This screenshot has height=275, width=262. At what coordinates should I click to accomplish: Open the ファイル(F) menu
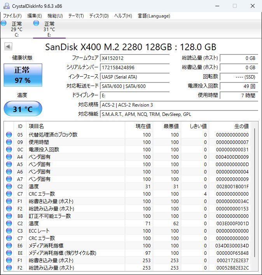click(x=12, y=16)
